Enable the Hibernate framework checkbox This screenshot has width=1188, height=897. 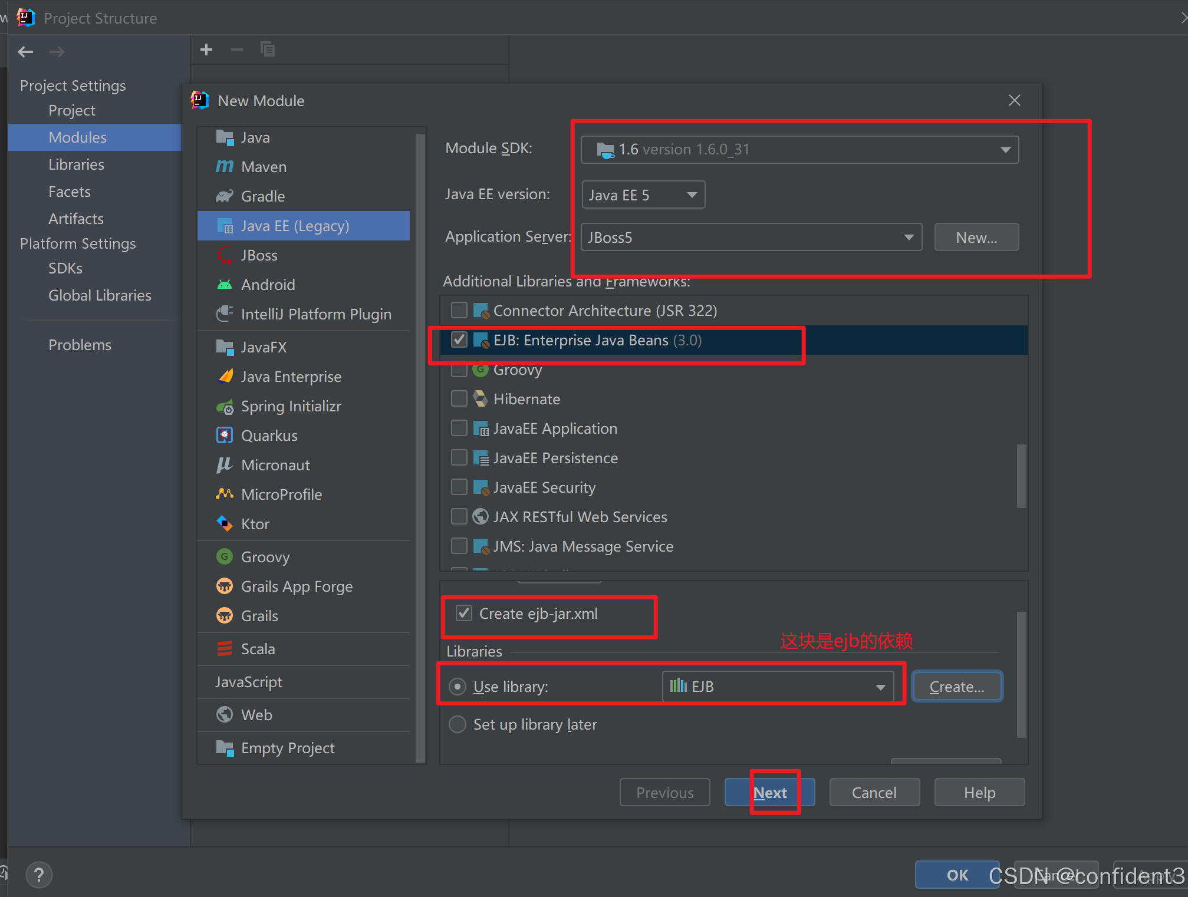tap(459, 399)
